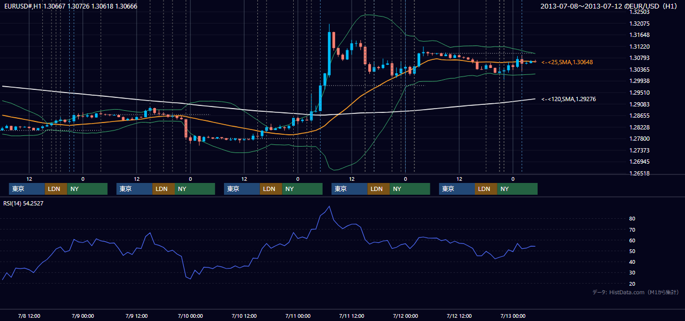Click price axis value 1.30365

tap(640, 70)
